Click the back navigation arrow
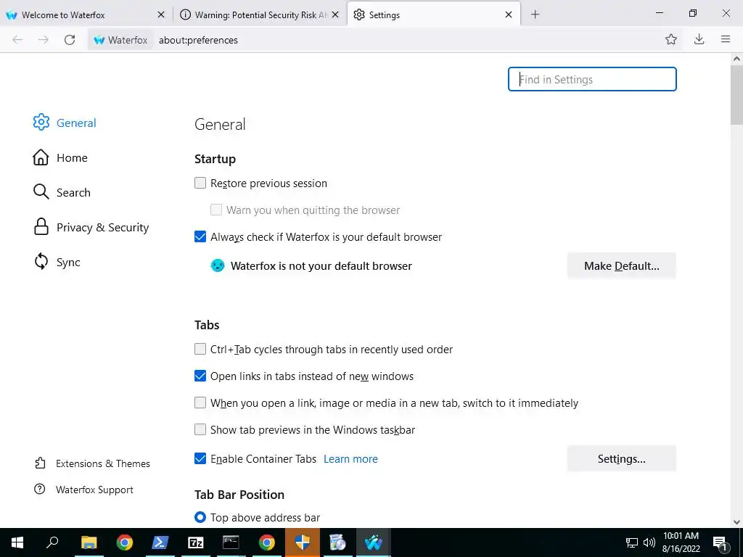The image size is (743, 557). click(17, 40)
